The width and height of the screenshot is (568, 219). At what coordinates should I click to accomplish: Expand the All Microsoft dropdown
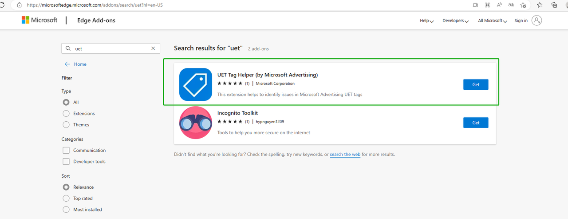click(492, 20)
